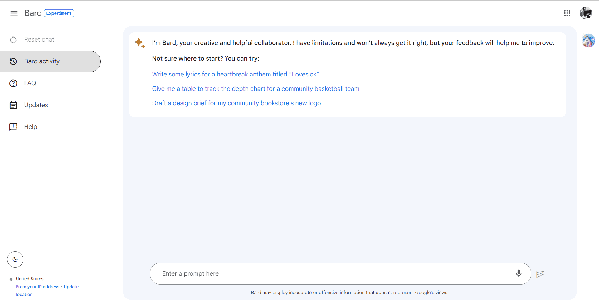The image size is (599, 300).
Task: Focus the "Enter a prompt here" field
Action: click(x=340, y=273)
